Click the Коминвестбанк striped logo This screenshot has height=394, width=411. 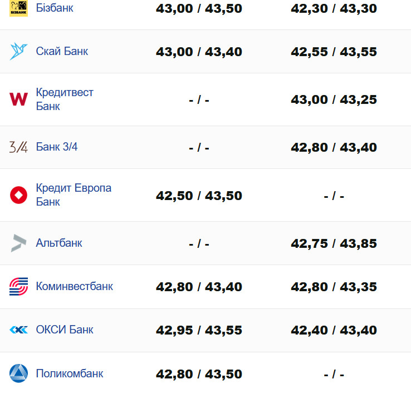pyautogui.click(x=18, y=287)
